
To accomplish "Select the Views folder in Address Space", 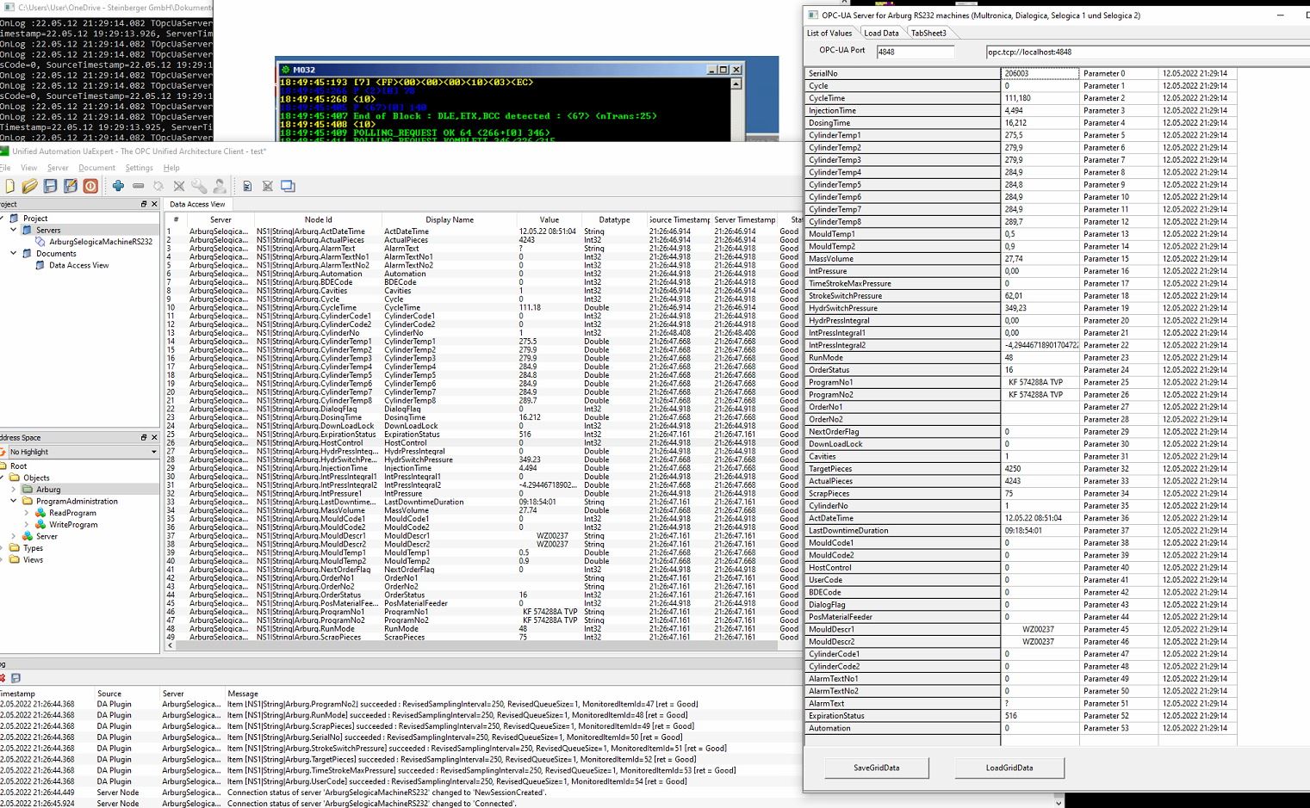I will [x=33, y=559].
